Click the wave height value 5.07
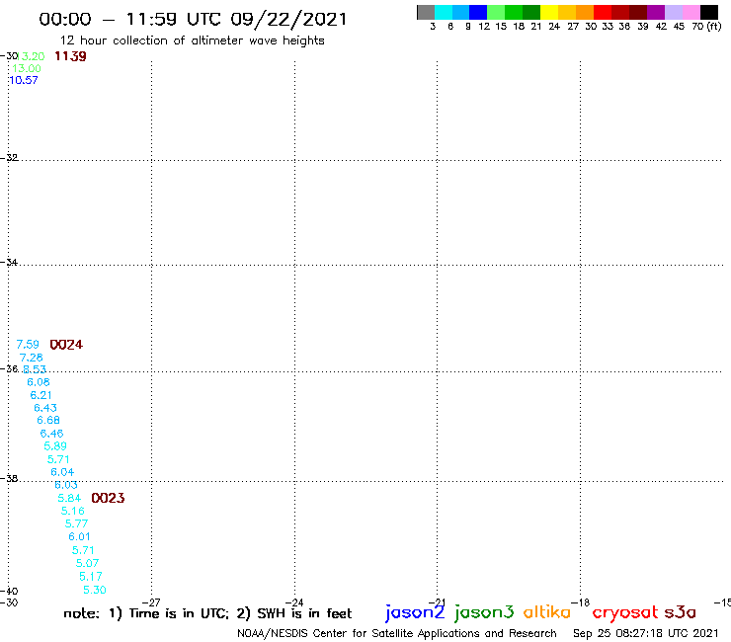The width and height of the screenshot is (731, 642). (x=87, y=563)
